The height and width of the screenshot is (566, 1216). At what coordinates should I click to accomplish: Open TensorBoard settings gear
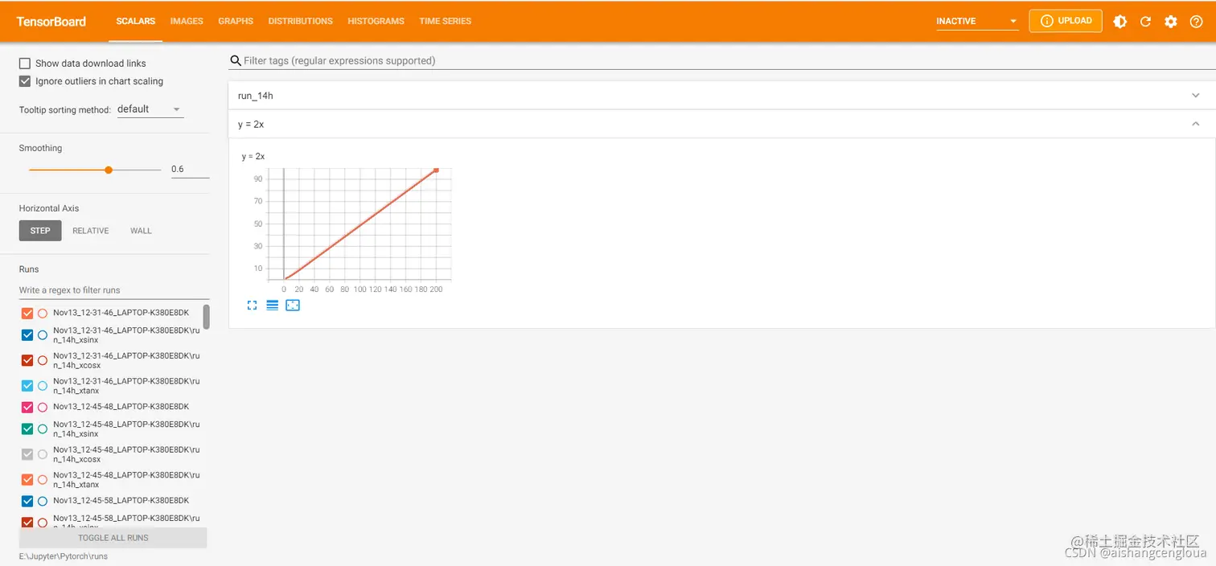tap(1171, 22)
